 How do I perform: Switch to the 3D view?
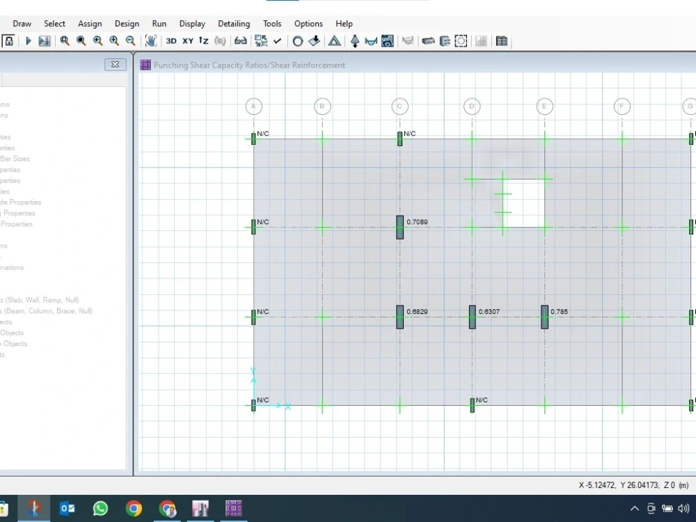click(x=172, y=40)
